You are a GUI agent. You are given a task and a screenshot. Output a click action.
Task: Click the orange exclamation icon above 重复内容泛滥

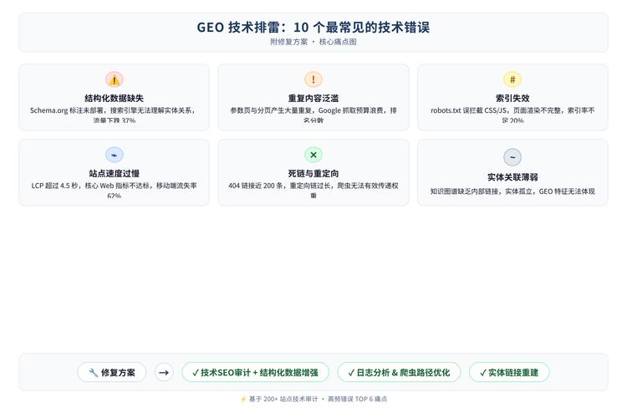(x=313, y=79)
